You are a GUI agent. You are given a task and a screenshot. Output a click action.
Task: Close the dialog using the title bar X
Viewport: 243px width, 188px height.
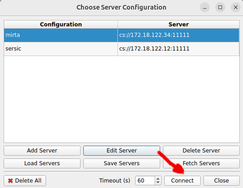click(x=236, y=7)
